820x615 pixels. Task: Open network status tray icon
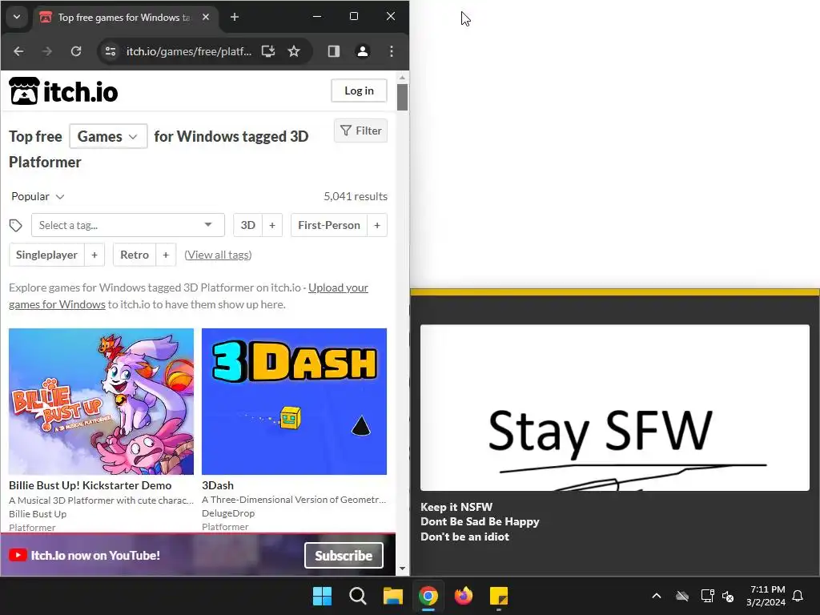pos(708,596)
